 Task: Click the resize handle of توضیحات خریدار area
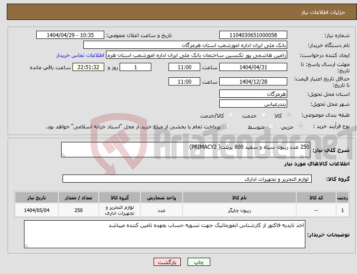(x=26, y=246)
